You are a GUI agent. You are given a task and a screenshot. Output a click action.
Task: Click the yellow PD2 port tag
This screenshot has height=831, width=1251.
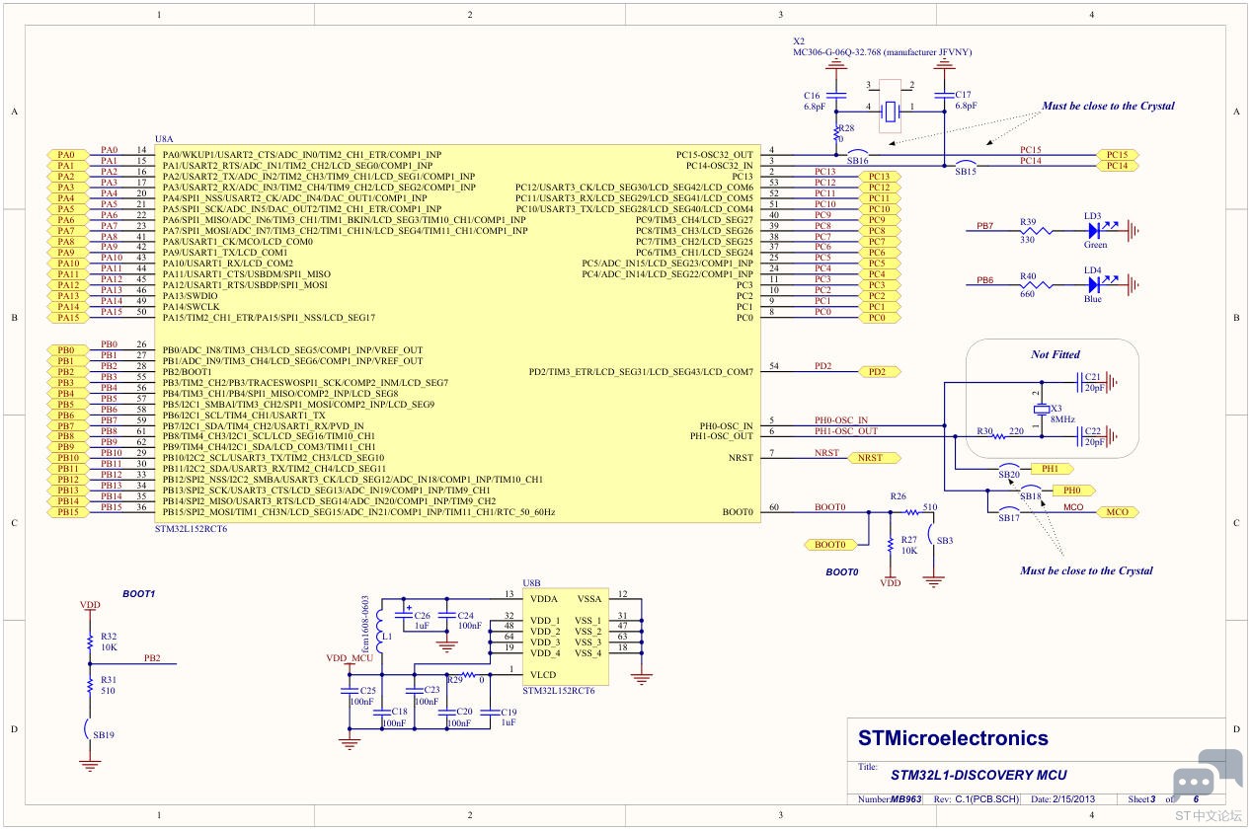tap(879, 372)
